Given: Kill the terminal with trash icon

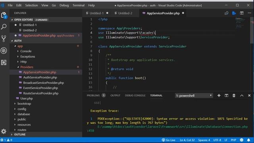Looking at the screenshot, I should click(234, 95).
